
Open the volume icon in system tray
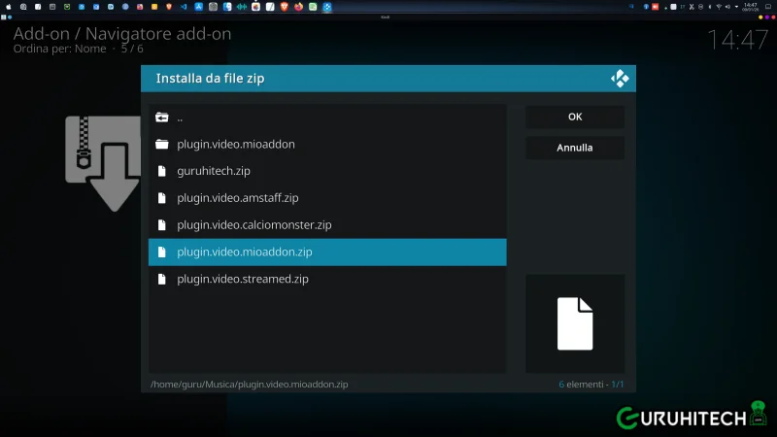(728, 7)
